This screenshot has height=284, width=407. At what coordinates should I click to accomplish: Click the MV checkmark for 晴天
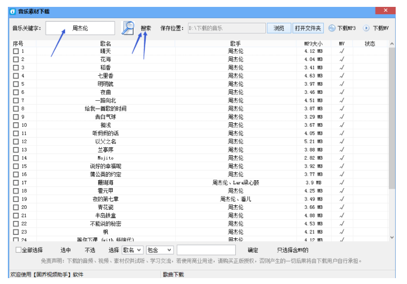click(342, 51)
